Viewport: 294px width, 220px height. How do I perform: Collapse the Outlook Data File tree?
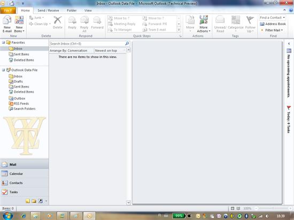pos(3,70)
